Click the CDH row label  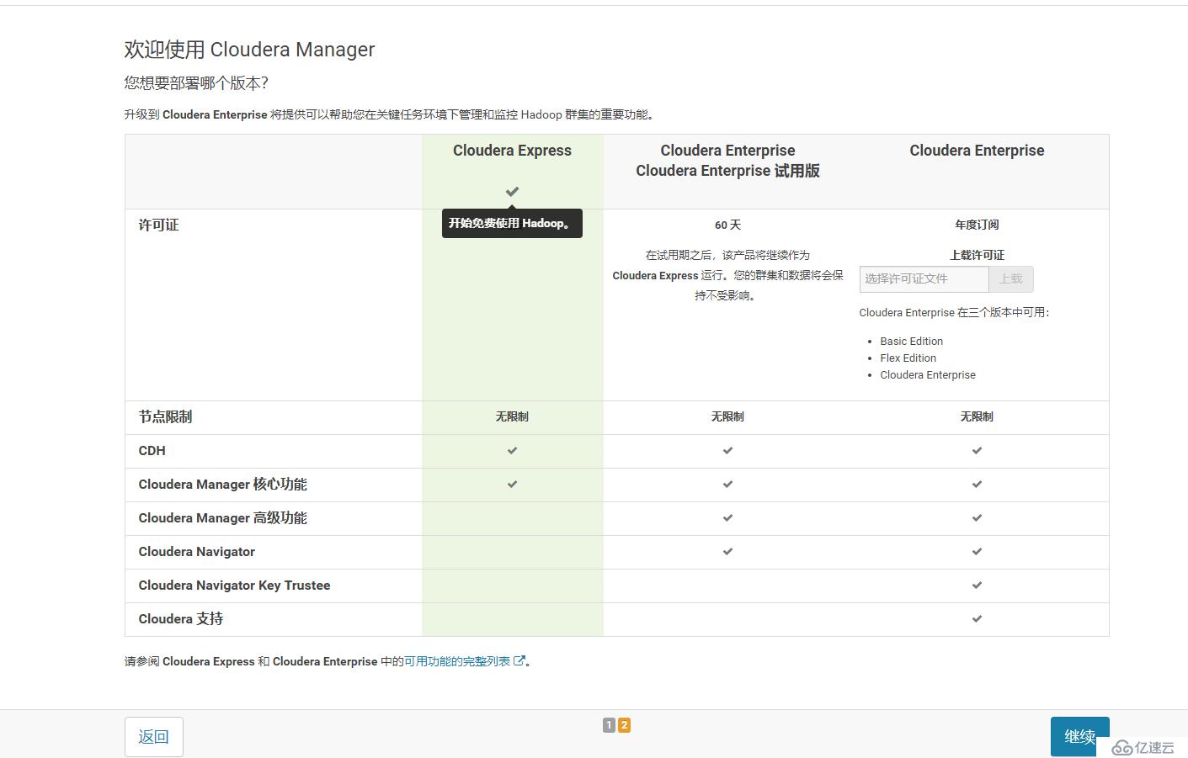pos(152,451)
